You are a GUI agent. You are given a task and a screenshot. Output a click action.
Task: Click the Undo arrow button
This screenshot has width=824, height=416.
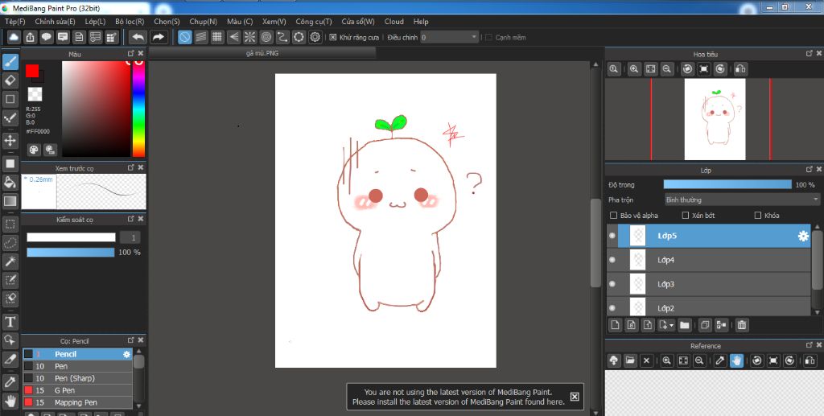pyautogui.click(x=138, y=37)
